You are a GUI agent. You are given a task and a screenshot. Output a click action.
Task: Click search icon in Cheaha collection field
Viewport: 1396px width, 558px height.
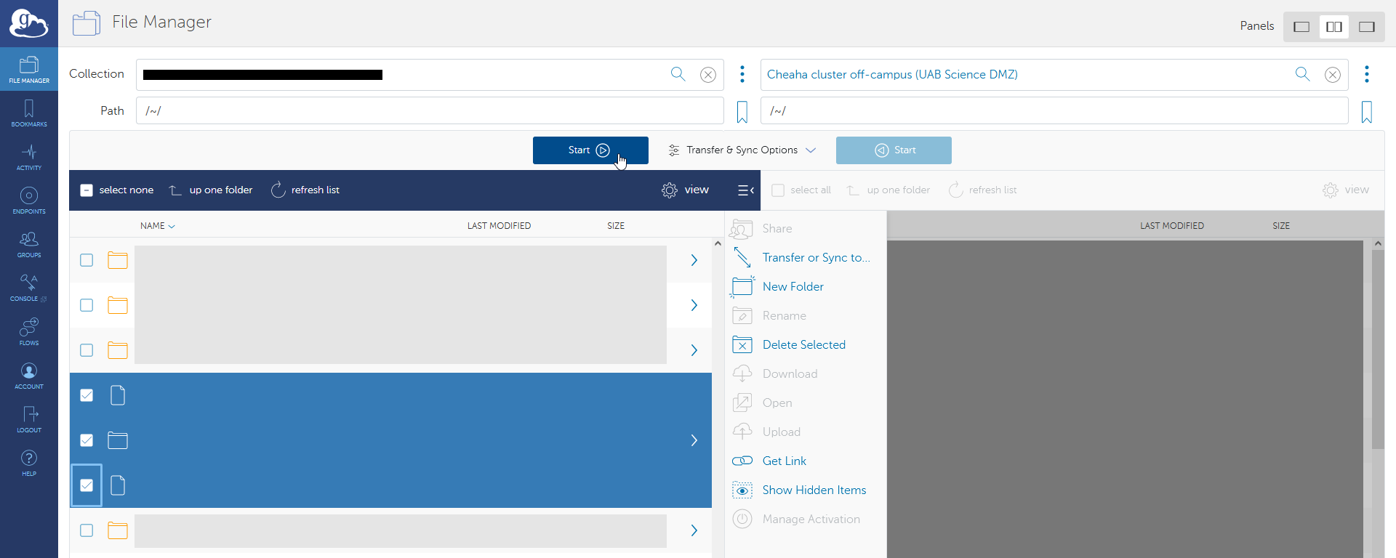click(x=1302, y=74)
